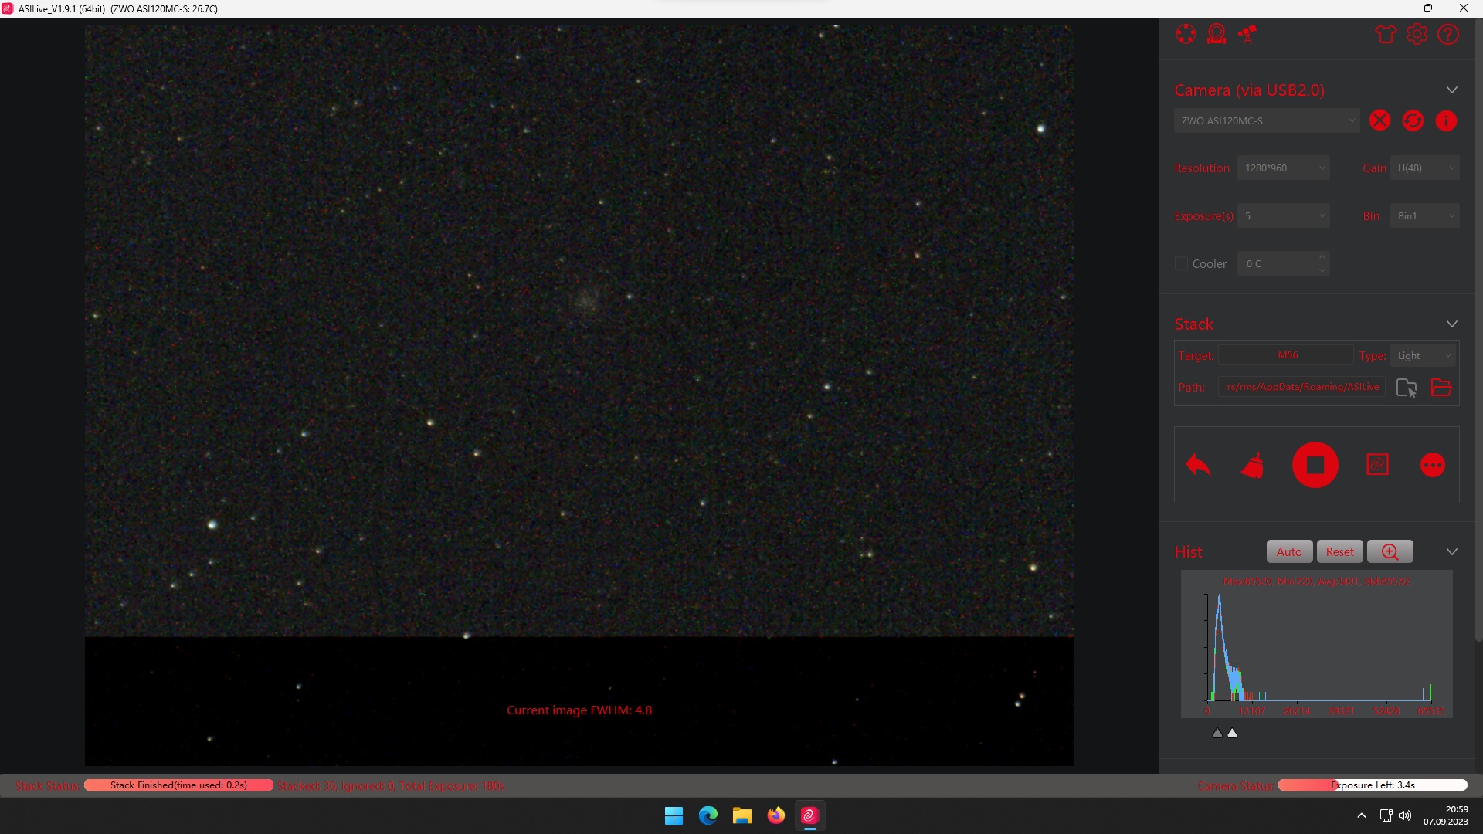Click the undo back arrow in stack controls

(1198, 465)
